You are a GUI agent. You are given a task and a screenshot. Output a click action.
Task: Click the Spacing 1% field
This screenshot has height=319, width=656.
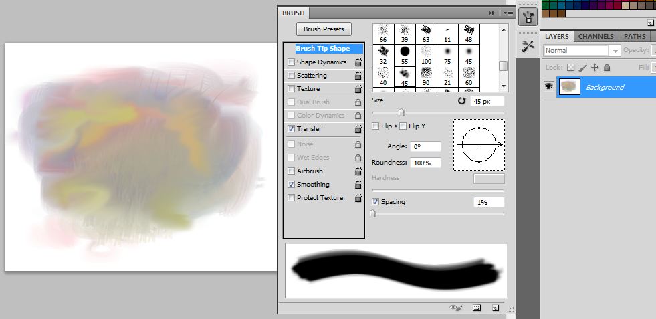(489, 202)
